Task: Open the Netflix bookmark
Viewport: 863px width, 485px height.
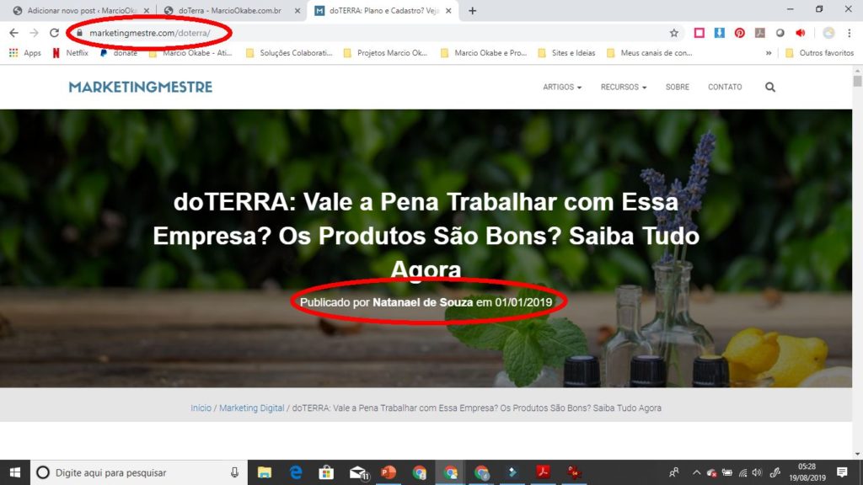Action: pyautogui.click(x=71, y=53)
